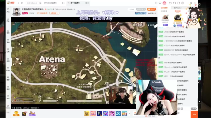Click the crowned second ranked user avatar
The image size is (211, 118).
(178, 17)
